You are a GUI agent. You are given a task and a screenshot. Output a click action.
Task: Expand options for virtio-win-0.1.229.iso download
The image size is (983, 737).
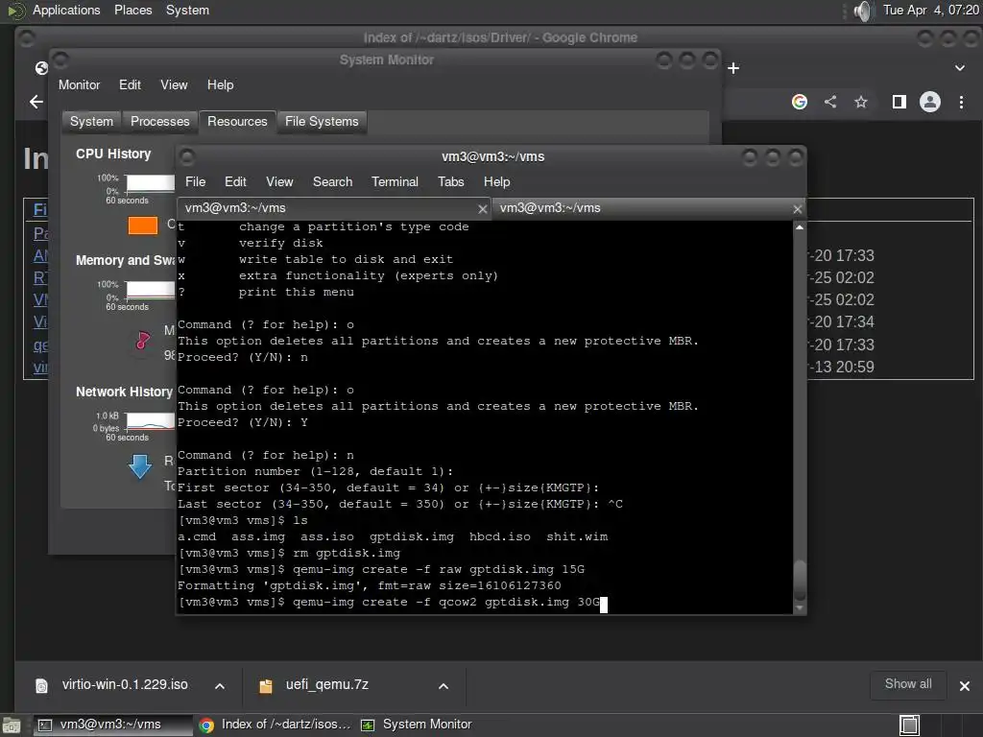coord(220,686)
